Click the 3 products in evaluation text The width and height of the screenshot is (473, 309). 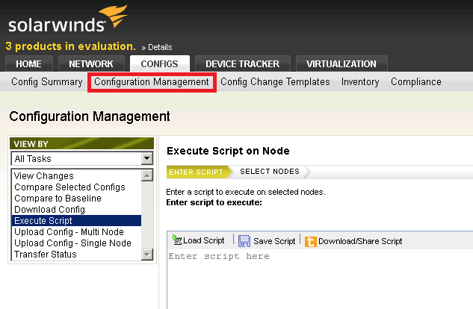point(70,46)
